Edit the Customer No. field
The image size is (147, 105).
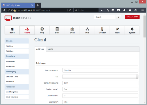tap(100, 96)
